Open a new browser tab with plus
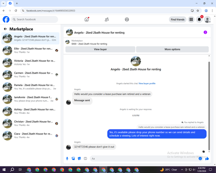This screenshot has height=173, width=216. tap(17, 3)
